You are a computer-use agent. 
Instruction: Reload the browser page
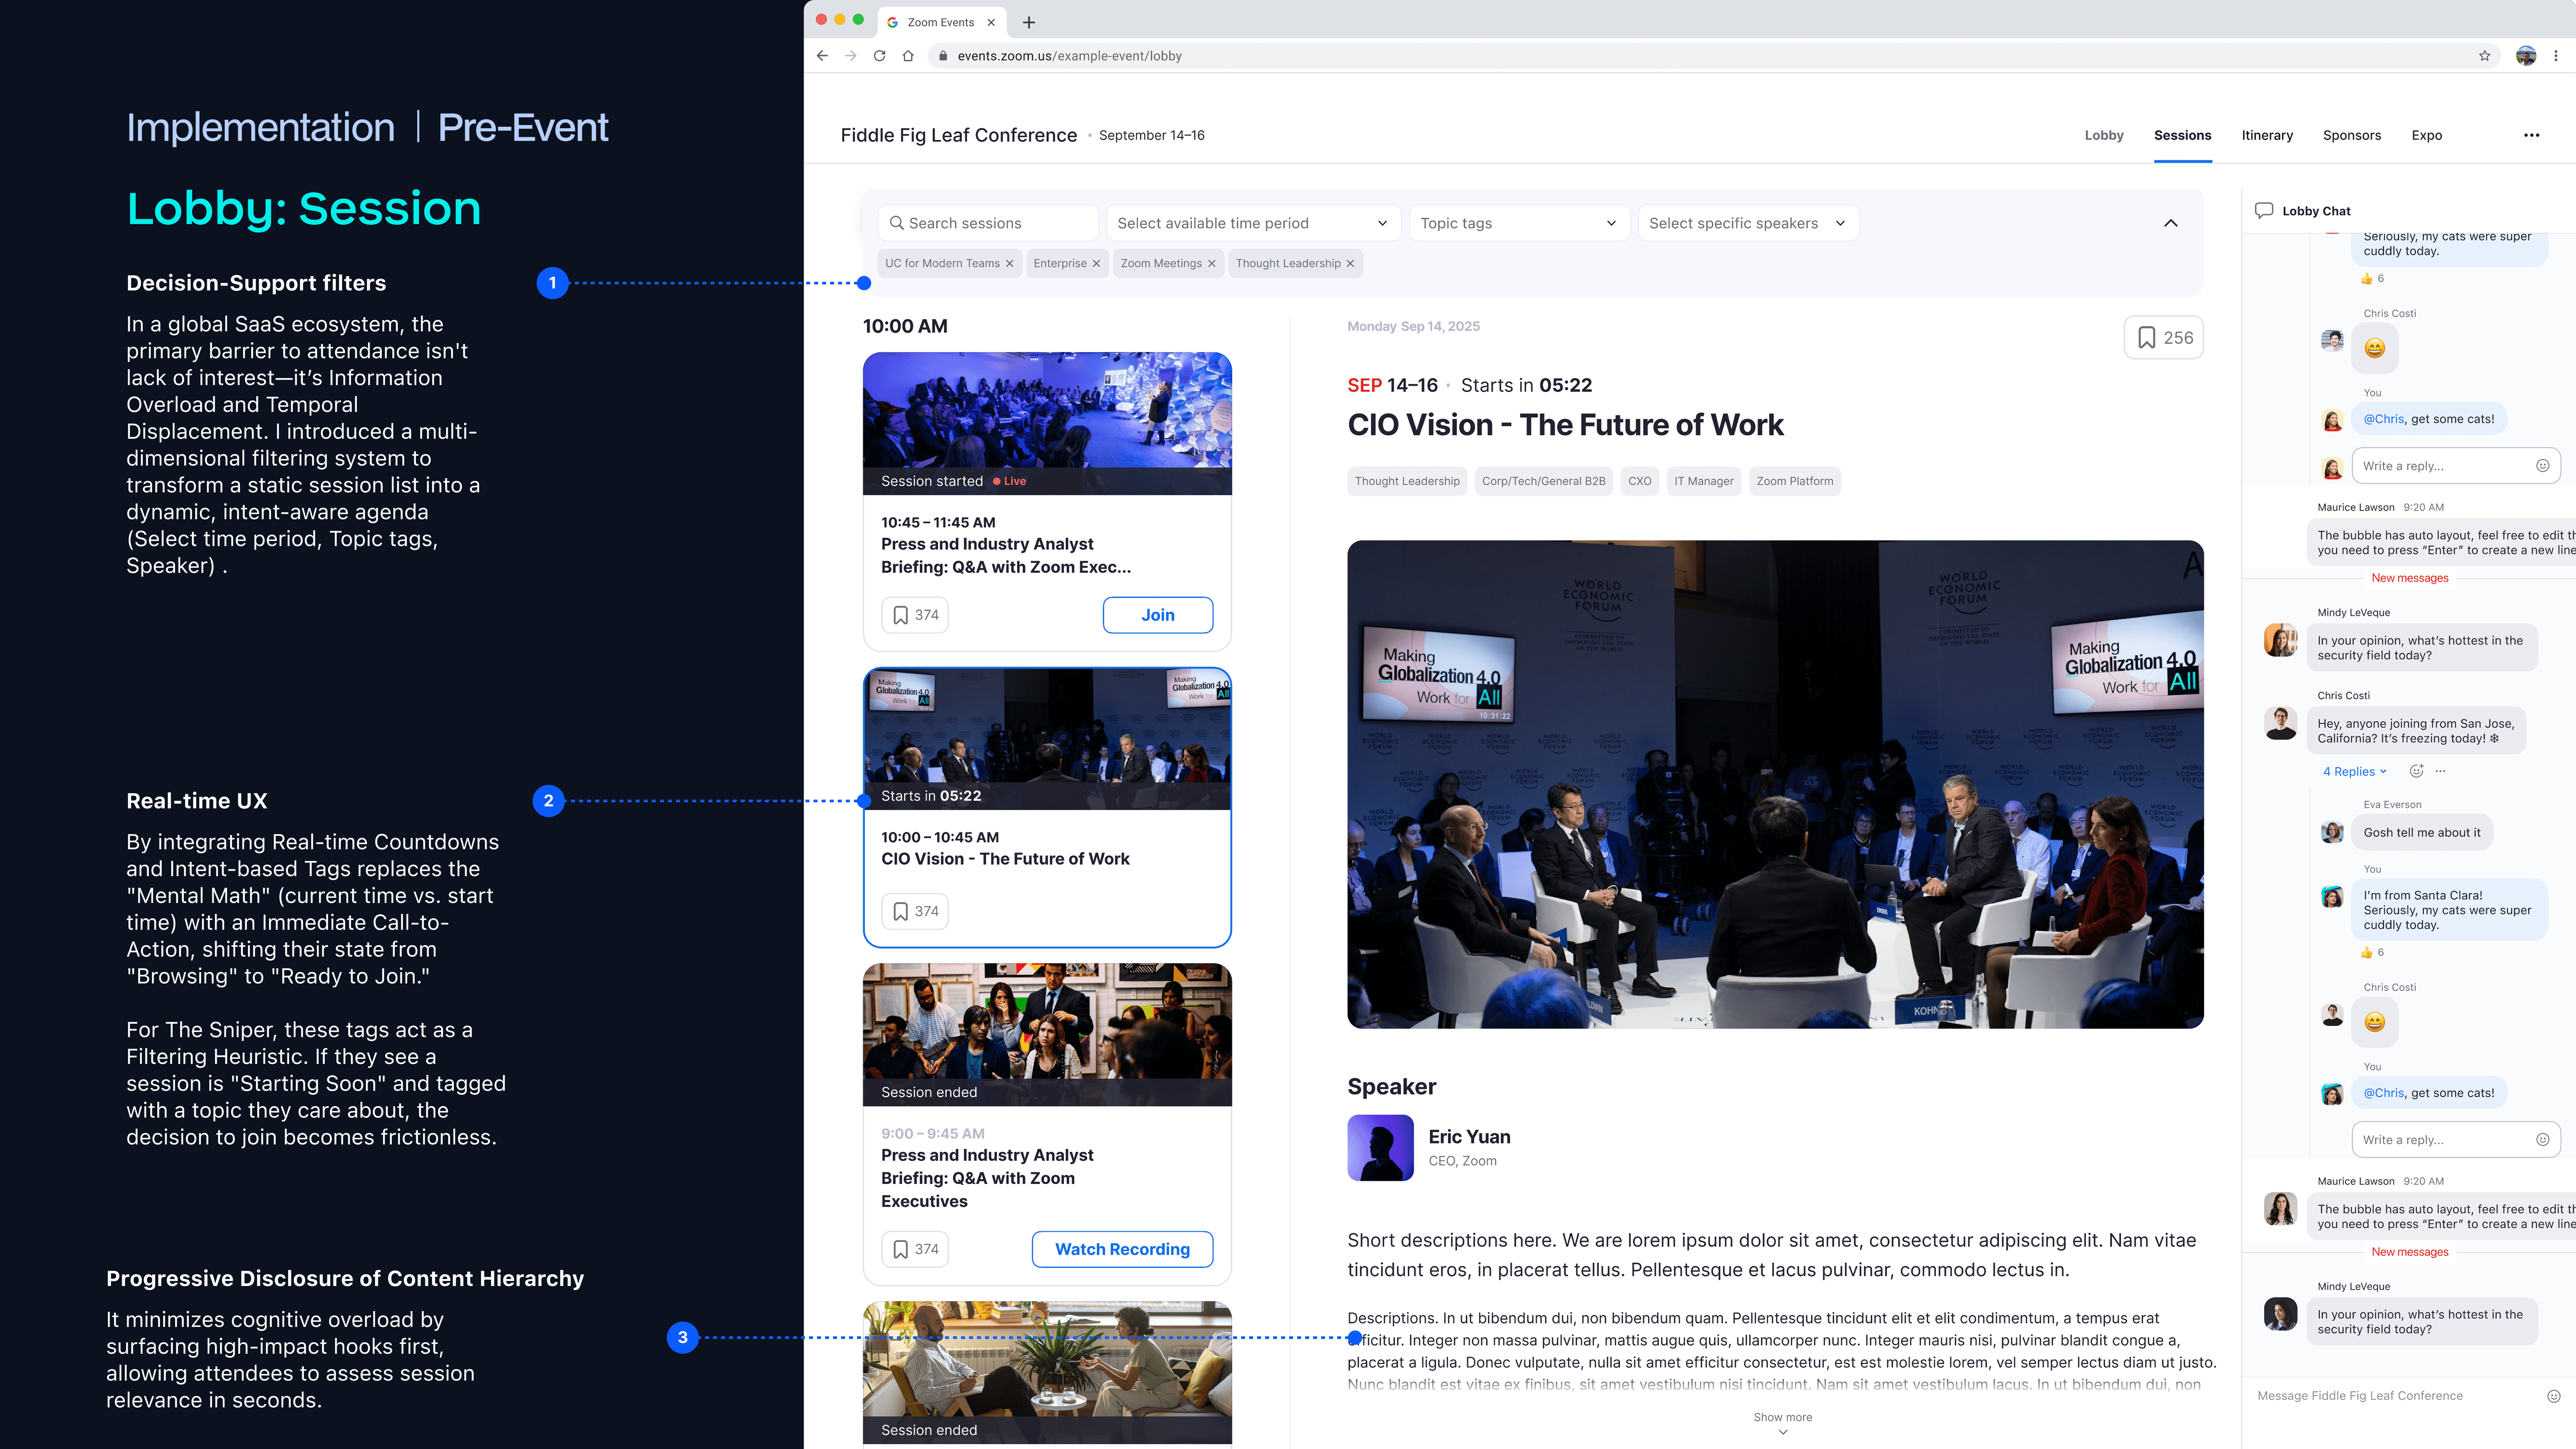[x=879, y=56]
